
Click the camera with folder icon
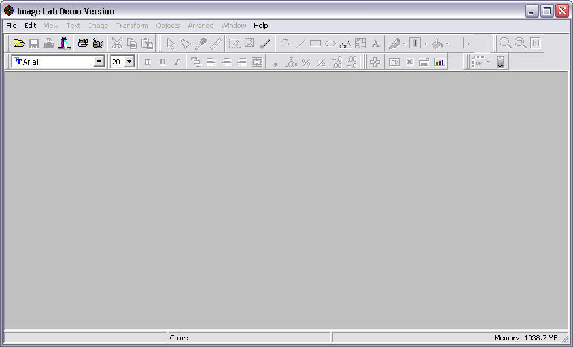pos(83,43)
